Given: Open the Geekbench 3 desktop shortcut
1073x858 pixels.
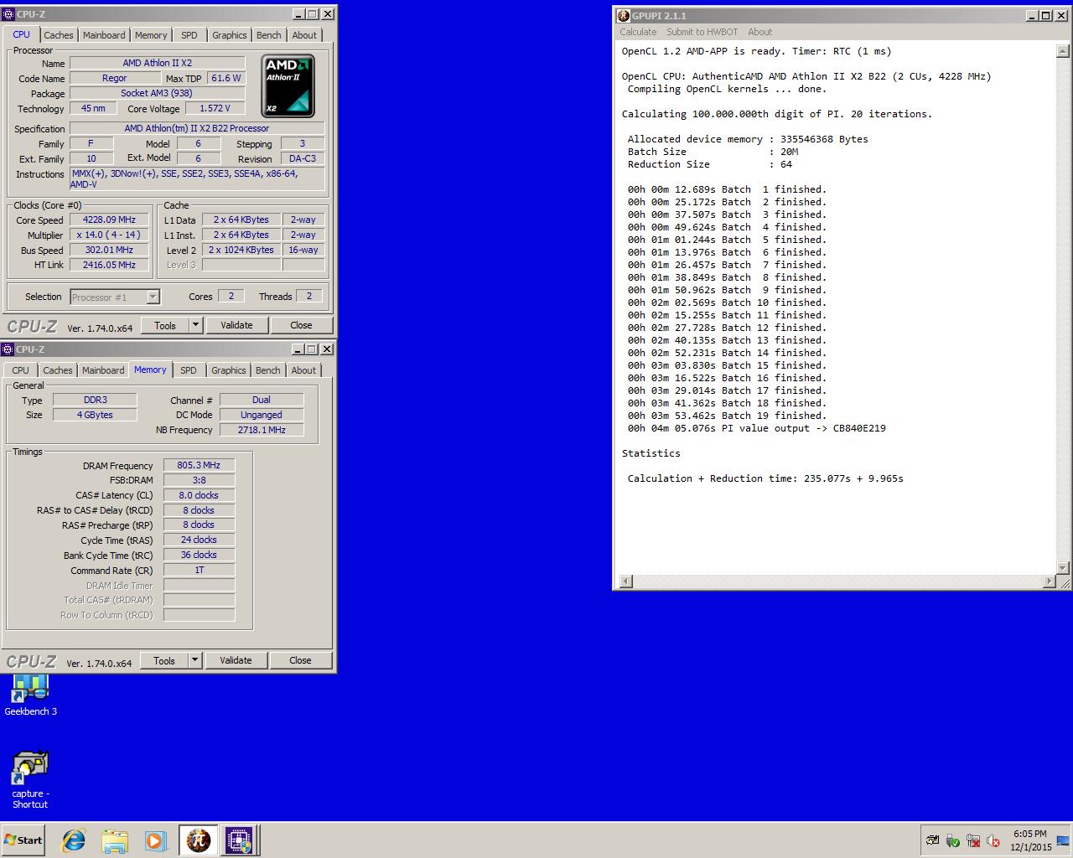Looking at the screenshot, I should point(31,695).
